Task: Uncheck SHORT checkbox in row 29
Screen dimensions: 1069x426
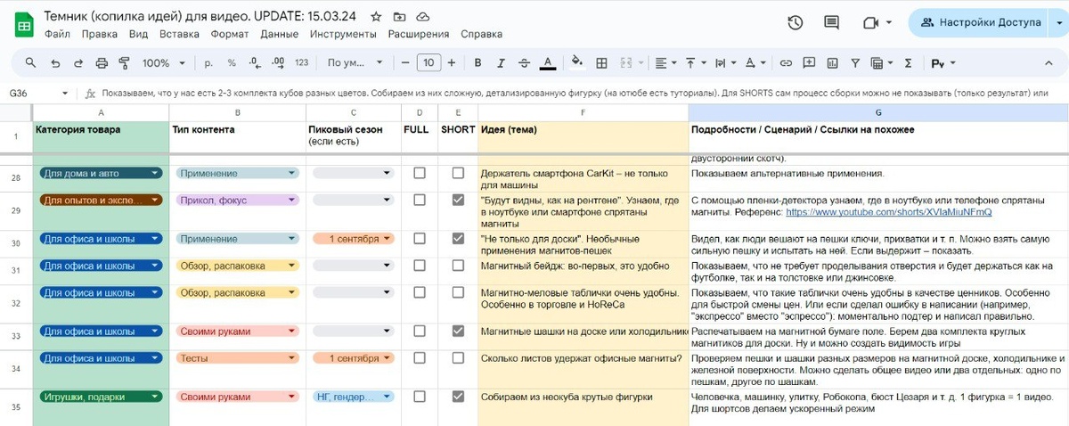Action: click(458, 200)
